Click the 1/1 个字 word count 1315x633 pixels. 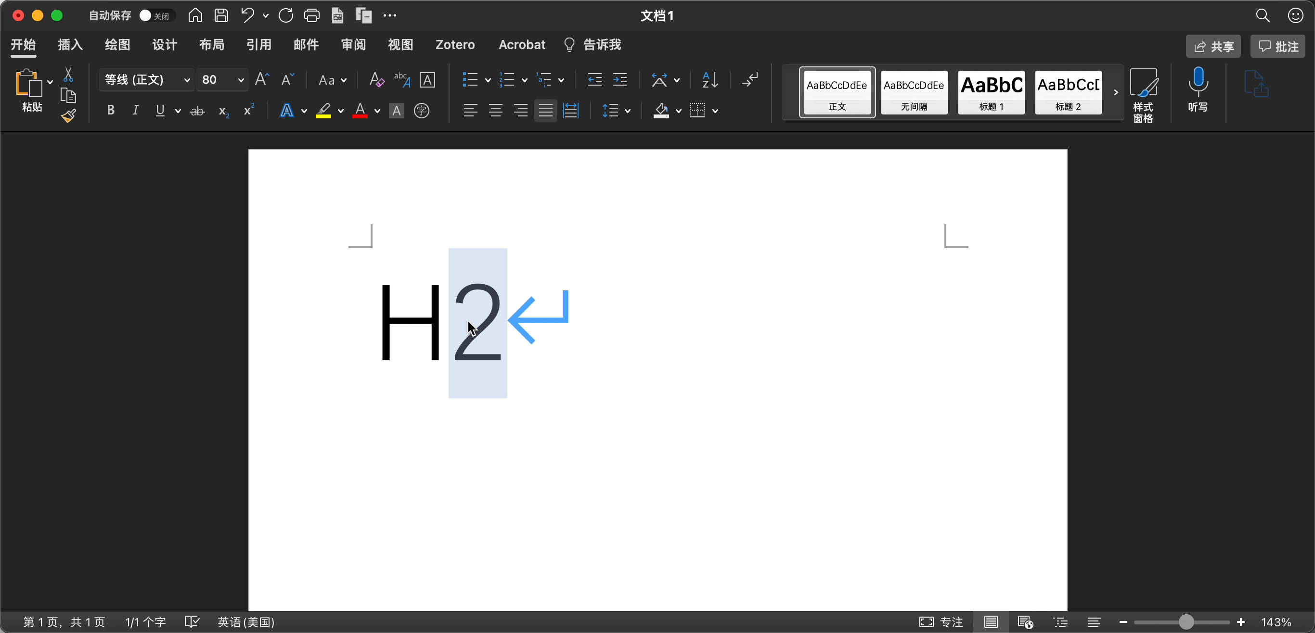(x=145, y=622)
